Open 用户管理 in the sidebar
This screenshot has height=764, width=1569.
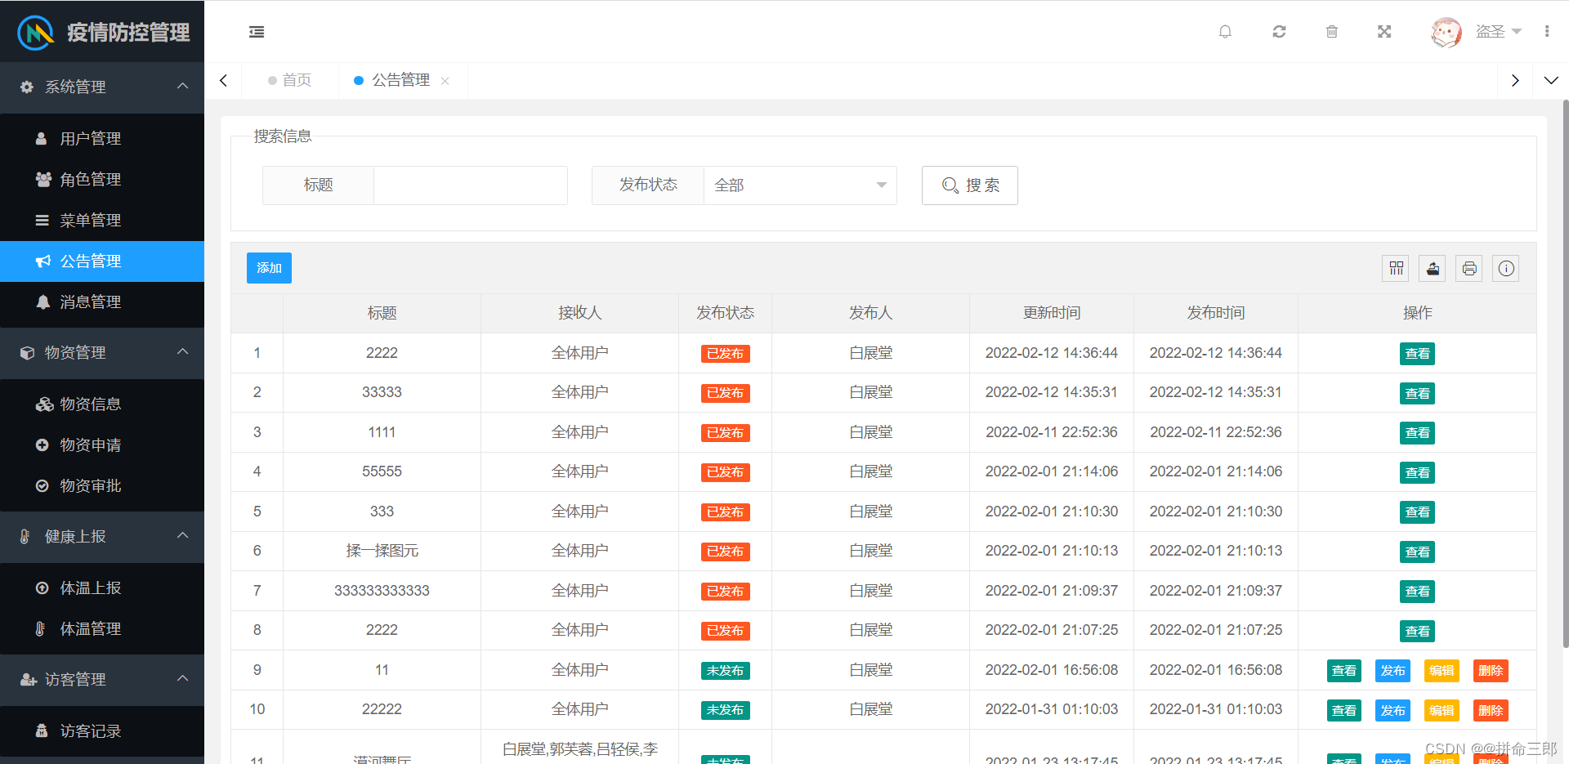click(x=102, y=139)
